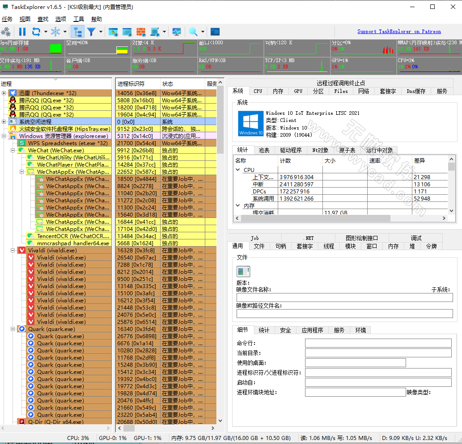Open the system monitor graph icon

[177, 32]
